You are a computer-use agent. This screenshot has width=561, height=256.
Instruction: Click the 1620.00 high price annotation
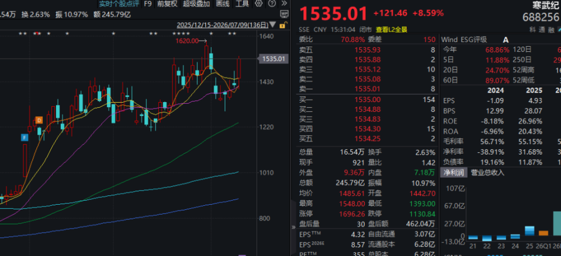(x=187, y=41)
